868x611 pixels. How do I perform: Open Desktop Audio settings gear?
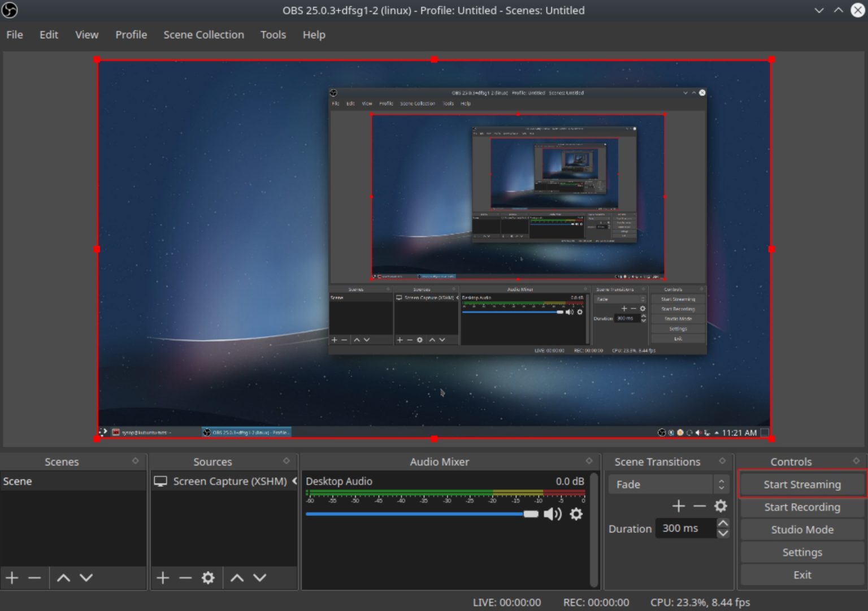pyautogui.click(x=576, y=514)
